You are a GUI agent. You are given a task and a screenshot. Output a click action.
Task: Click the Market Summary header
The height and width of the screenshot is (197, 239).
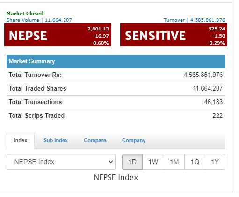tap(116, 61)
